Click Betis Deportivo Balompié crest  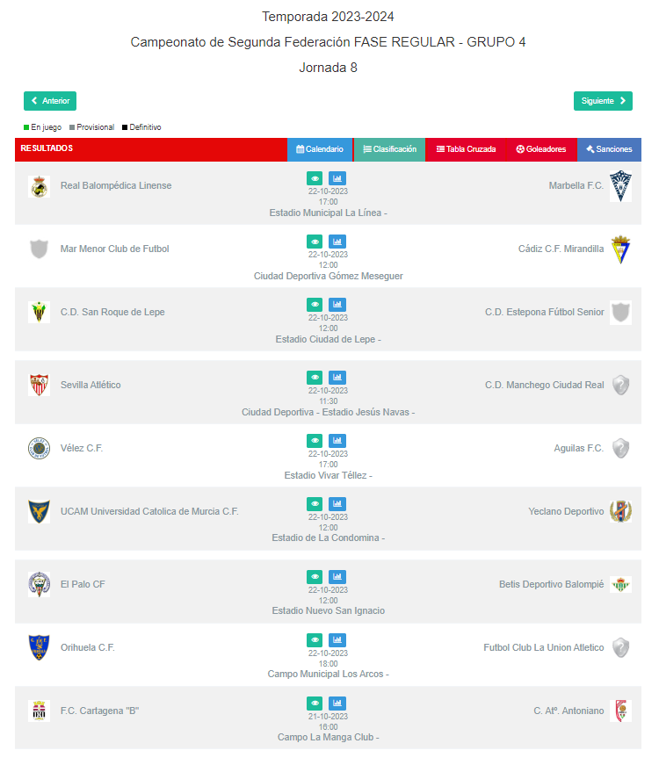click(x=620, y=584)
